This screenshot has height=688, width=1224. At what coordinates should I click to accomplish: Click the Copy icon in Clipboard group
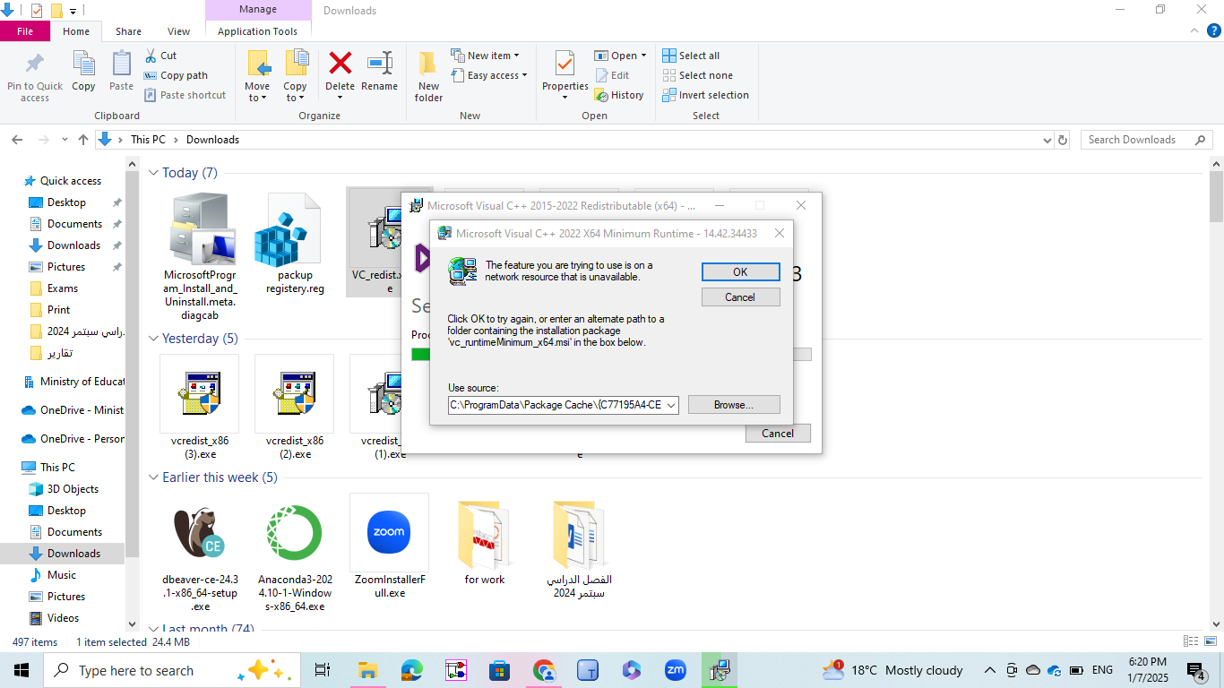click(x=83, y=64)
